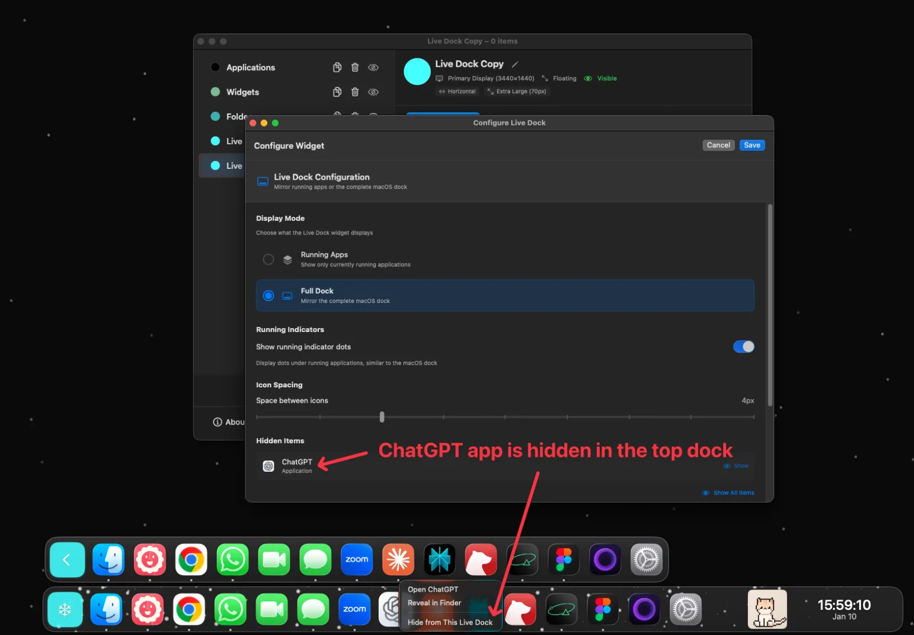Duplicate the Widgets dock in the sidebar
The image size is (914, 635).
(337, 92)
